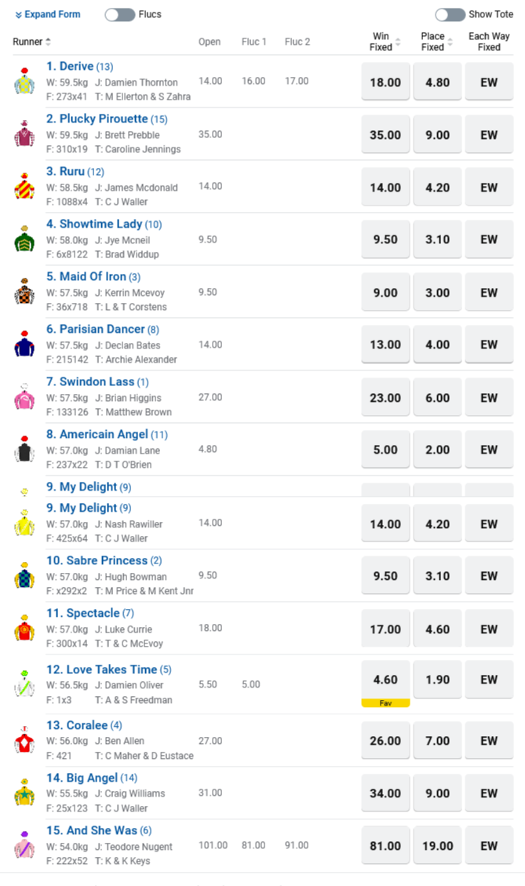Click Americain Angel's black silks icon

pos(24,450)
